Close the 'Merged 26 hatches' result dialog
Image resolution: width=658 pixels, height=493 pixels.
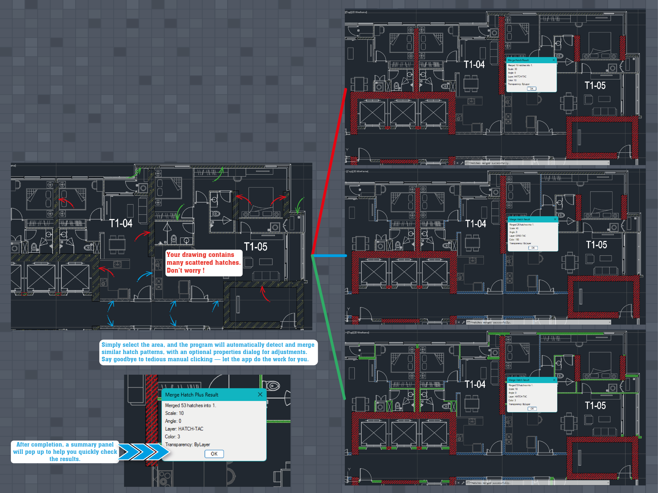coord(555,219)
